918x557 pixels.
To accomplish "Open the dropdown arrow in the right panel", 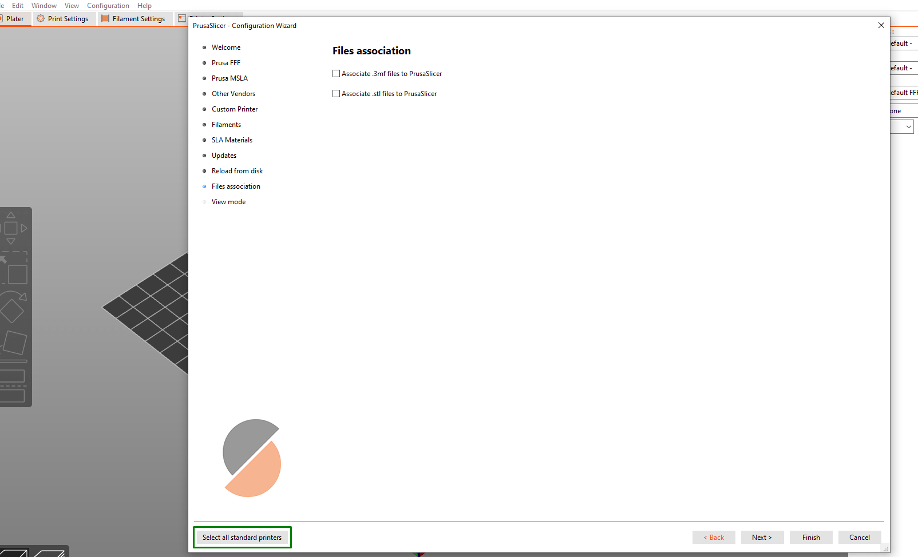I will tap(908, 127).
